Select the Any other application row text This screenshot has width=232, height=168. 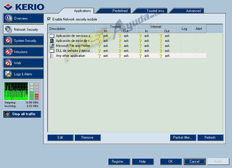pos(70,56)
